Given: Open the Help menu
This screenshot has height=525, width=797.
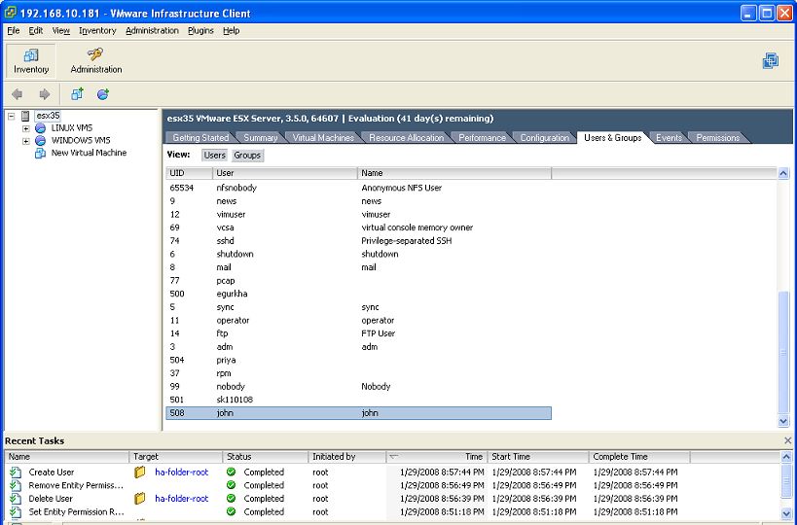Looking at the screenshot, I should [x=231, y=31].
